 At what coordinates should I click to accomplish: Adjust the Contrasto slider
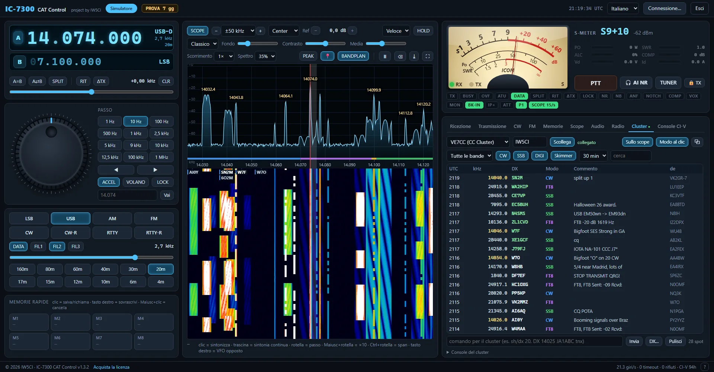(325, 44)
